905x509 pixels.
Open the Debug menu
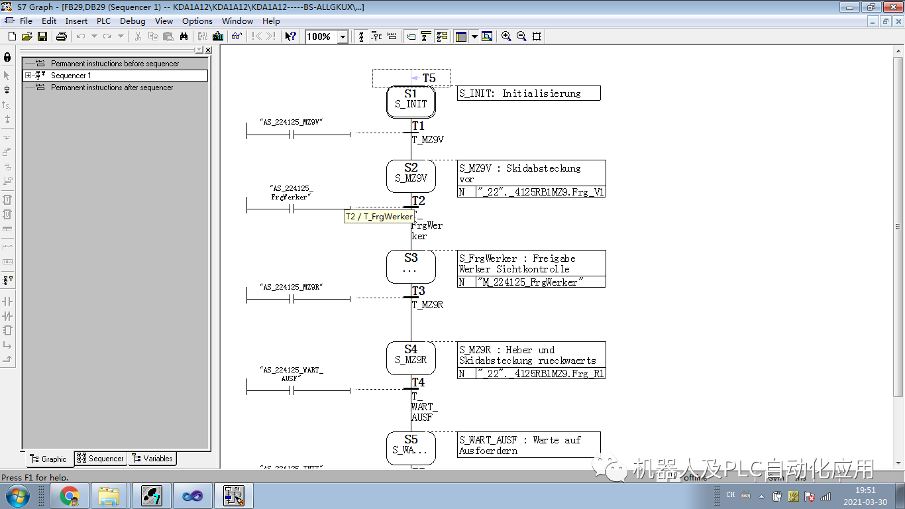click(x=133, y=21)
